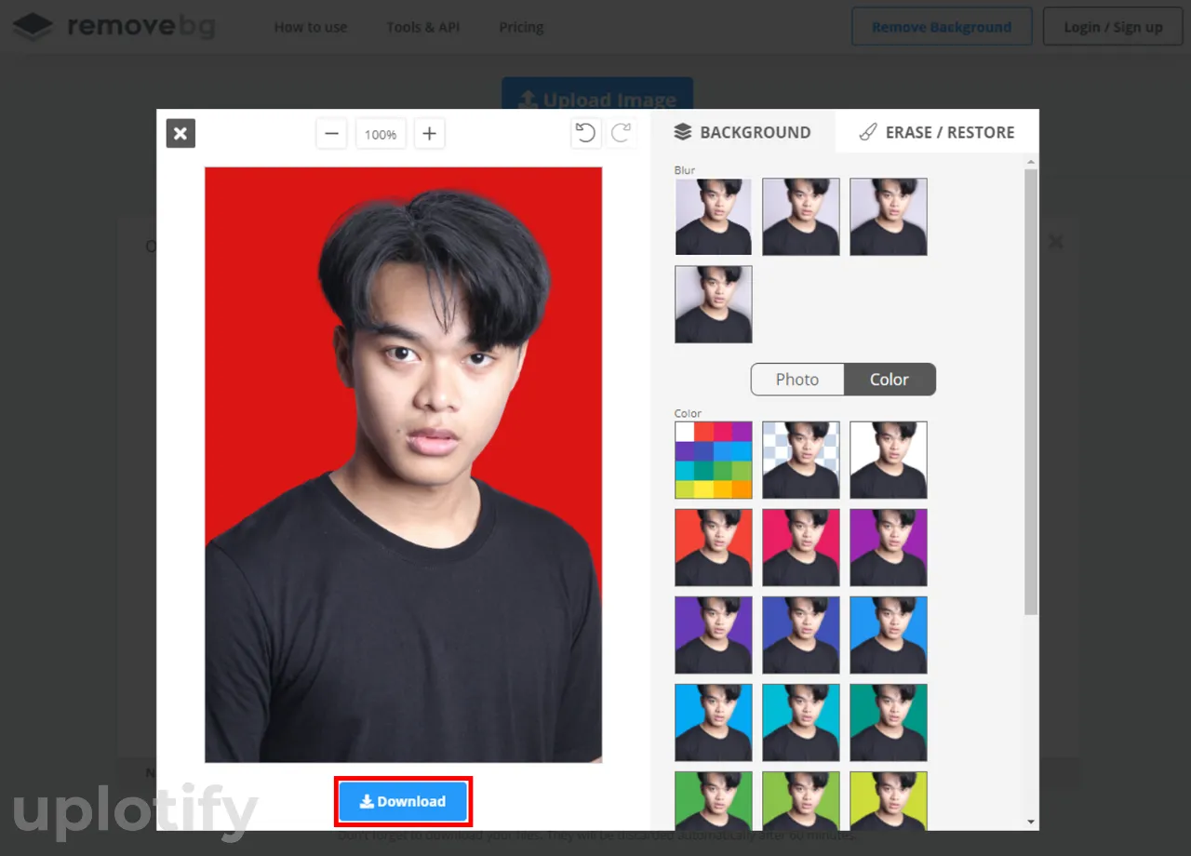
Task: Pick the white background thumbnail
Action: click(888, 460)
